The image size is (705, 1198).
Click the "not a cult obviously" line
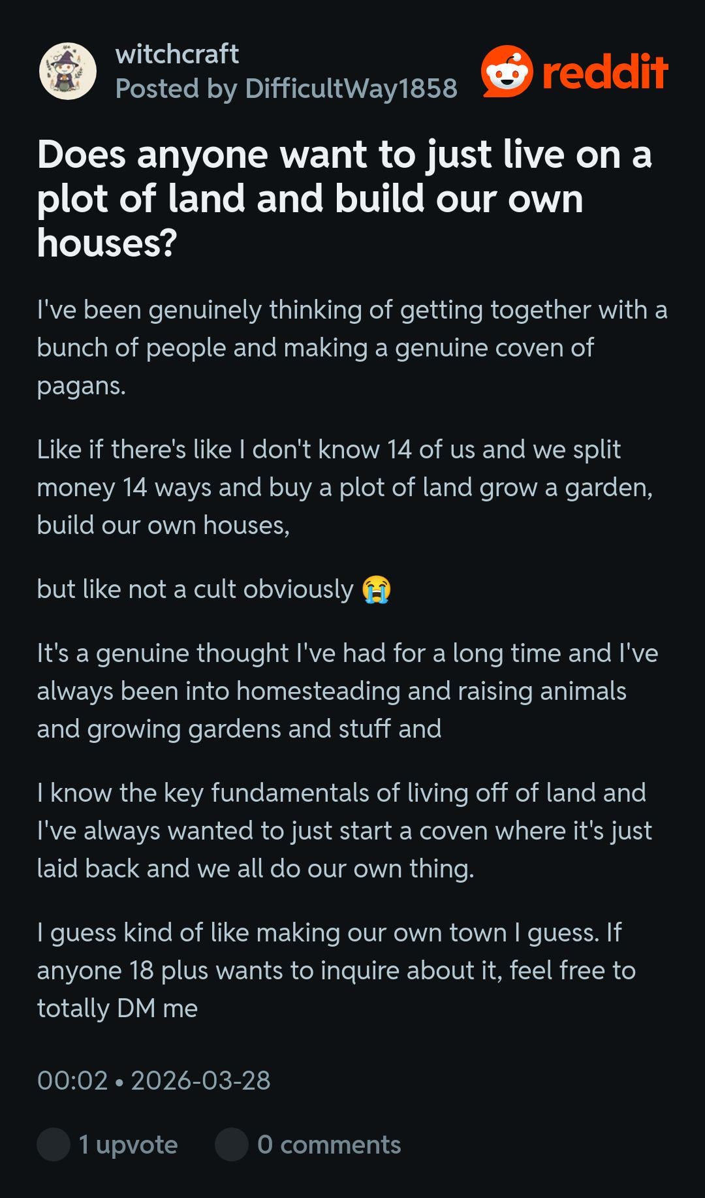click(195, 590)
